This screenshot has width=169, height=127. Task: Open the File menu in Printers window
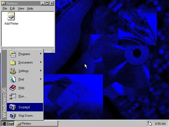point(5,8)
